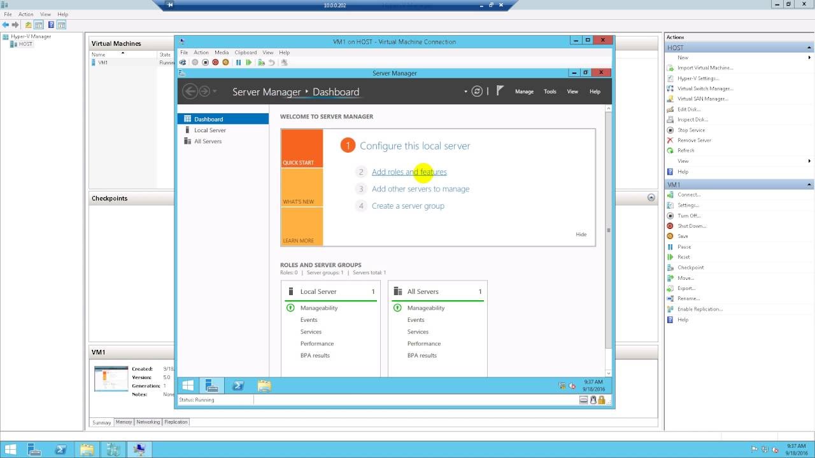The width and height of the screenshot is (815, 458).
Task: Click the Turn Off icon in VM toolbar
Action: click(x=205, y=62)
